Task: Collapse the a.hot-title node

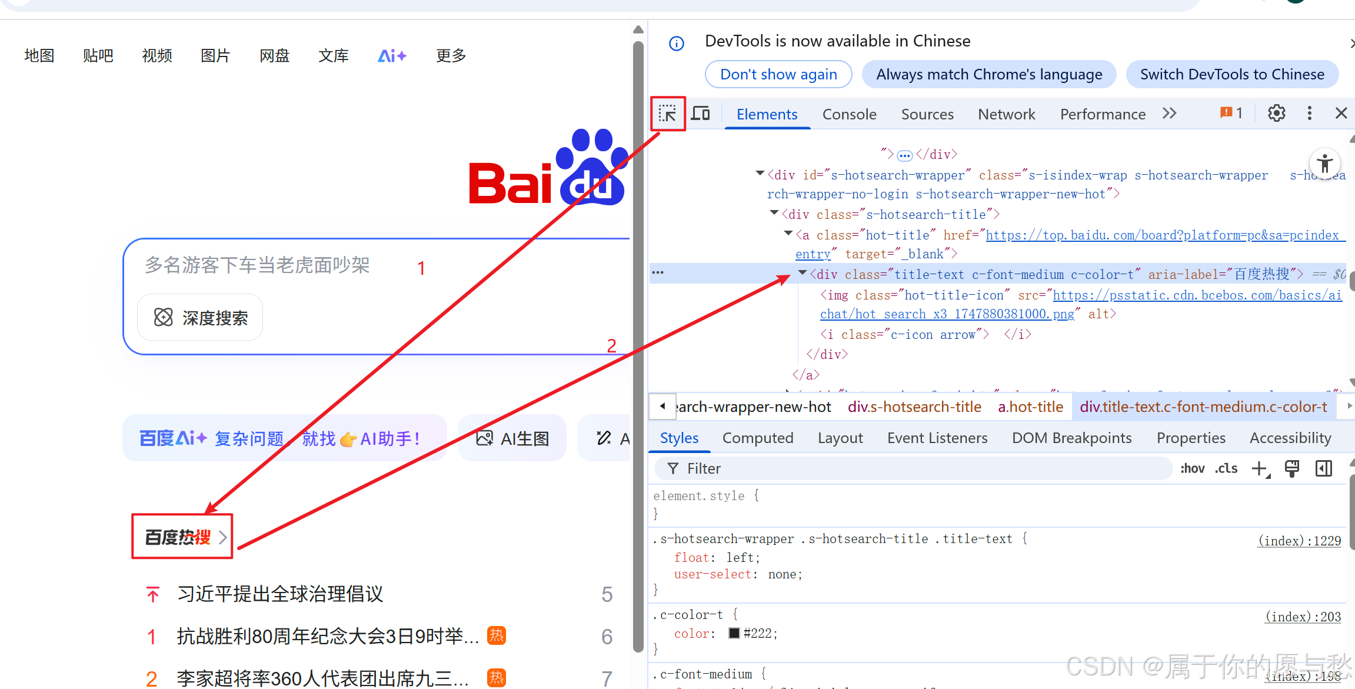Action: [x=788, y=234]
